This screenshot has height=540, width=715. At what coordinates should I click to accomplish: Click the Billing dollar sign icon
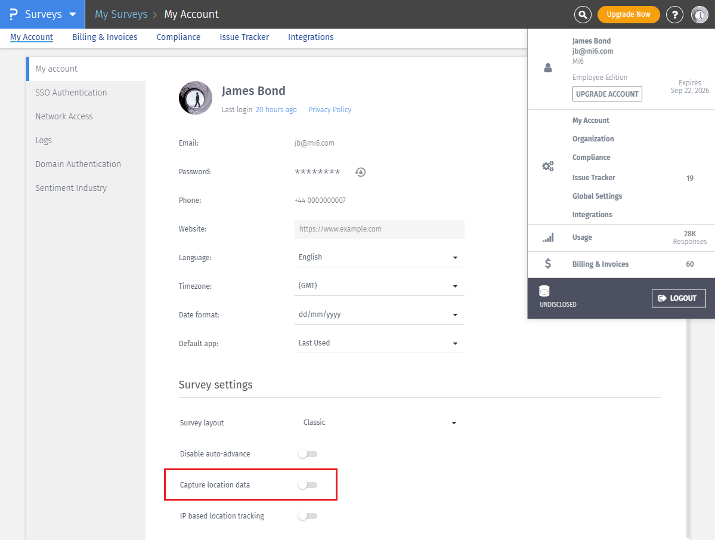click(547, 264)
